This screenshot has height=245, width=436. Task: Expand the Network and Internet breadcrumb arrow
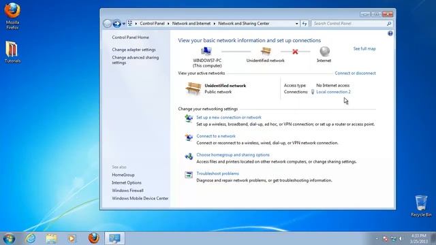[215, 24]
